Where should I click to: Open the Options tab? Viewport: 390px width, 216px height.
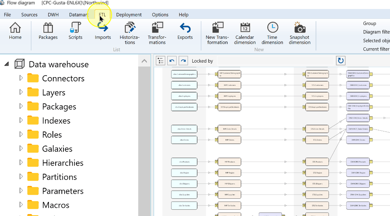point(160,14)
